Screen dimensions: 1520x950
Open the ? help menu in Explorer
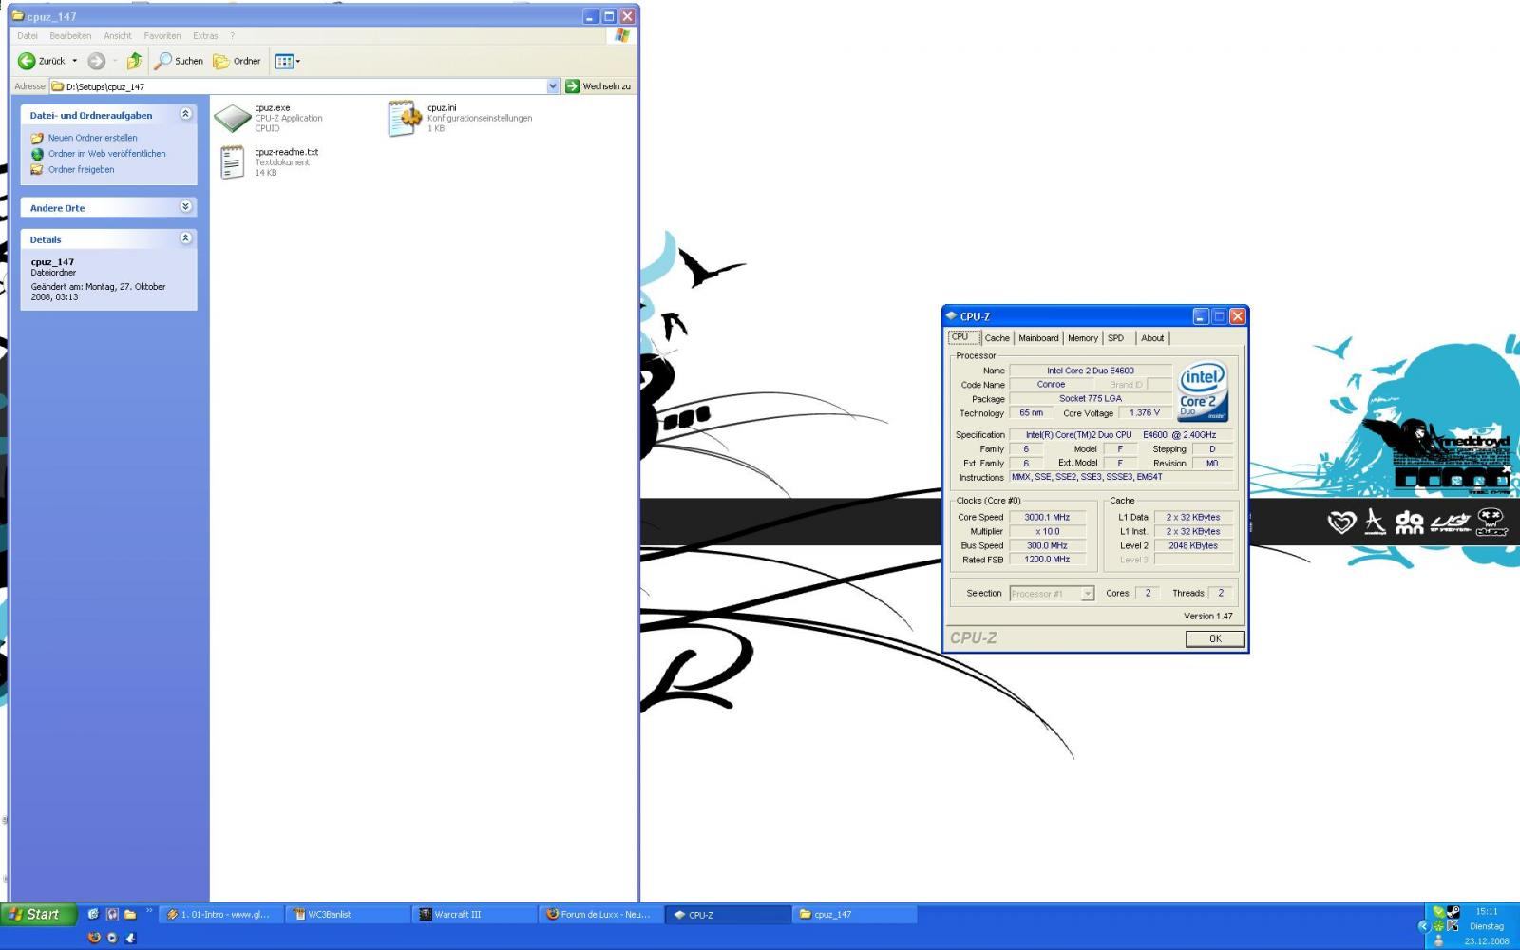coord(232,36)
